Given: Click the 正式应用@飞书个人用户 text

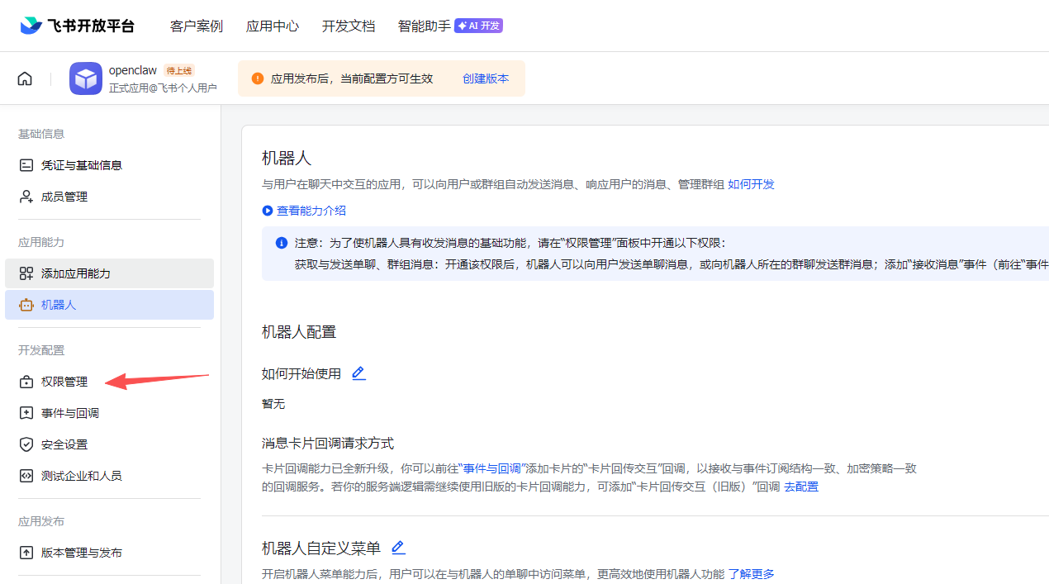Looking at the screenshot, I should pyautogui.click(x=163, y=88).
